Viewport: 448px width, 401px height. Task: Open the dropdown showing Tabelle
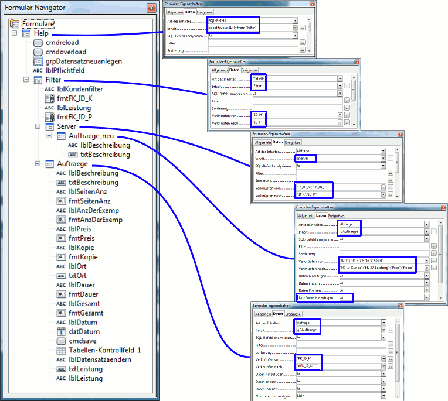coord(340,78)
